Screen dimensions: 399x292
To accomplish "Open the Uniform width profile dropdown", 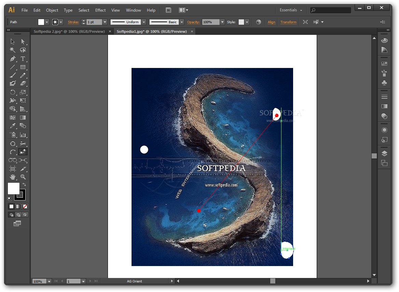I will pyautogui.click(x=144, y=22).
